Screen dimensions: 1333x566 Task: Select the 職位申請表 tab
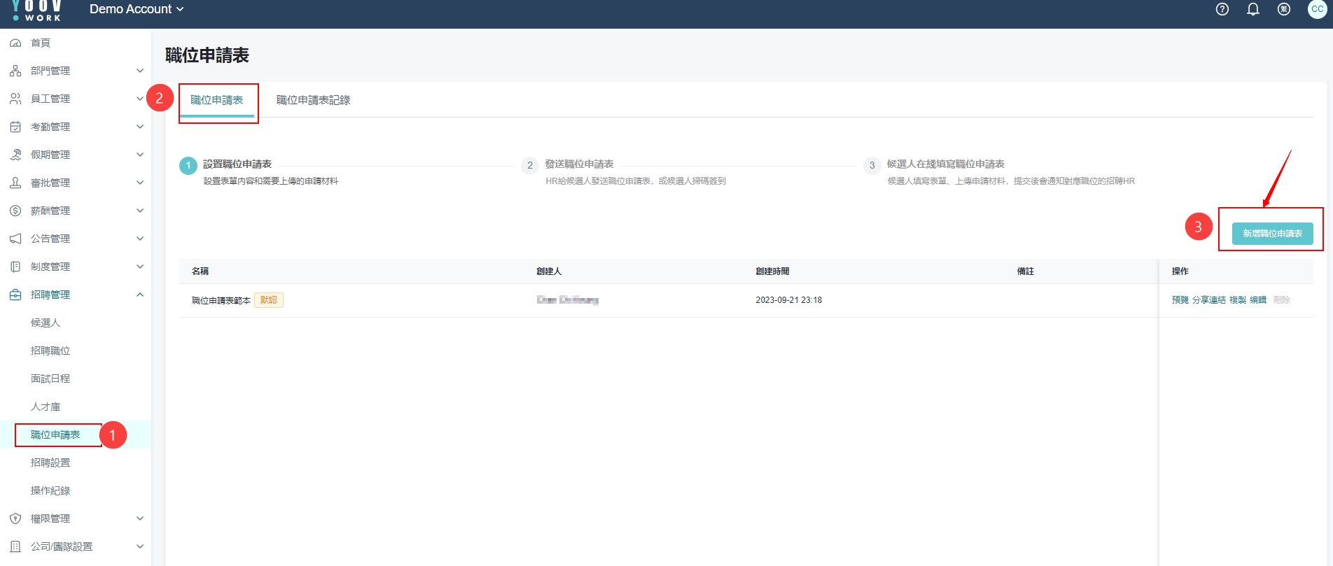point(217,100)
